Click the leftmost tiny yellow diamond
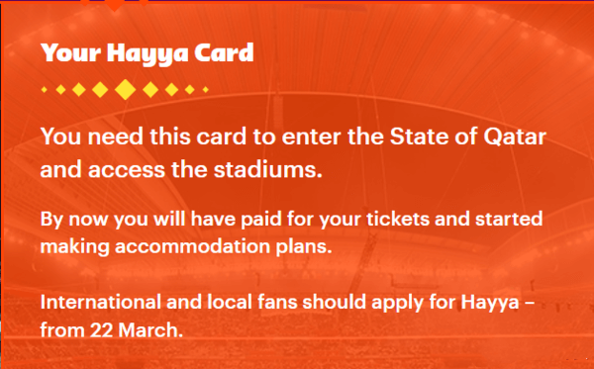 (45, 90)
